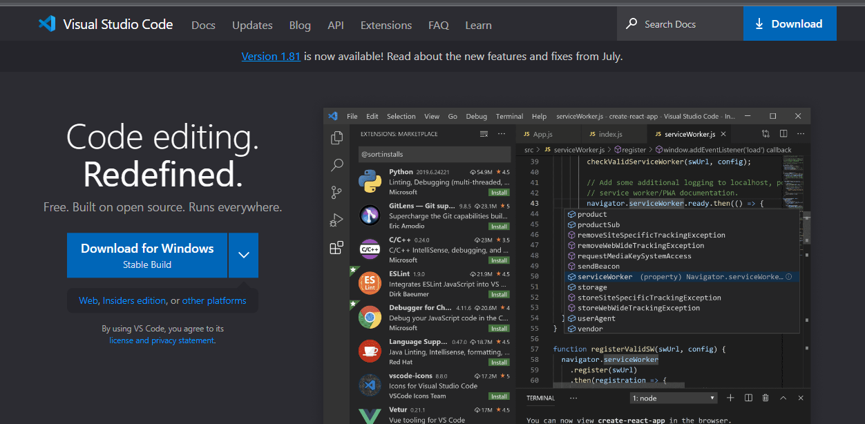Viewport: 865px width, 424px height.
Task: Open the FAQ nav item
Action: pos(439,25)
